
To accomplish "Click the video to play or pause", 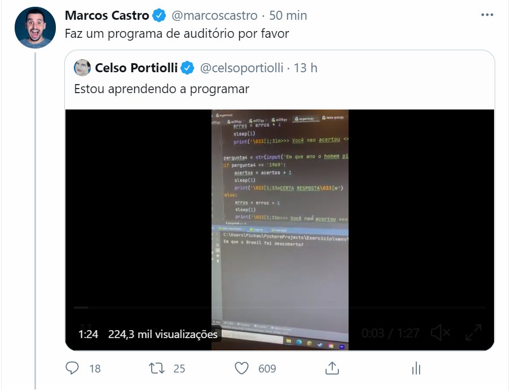I will click(x=280, y=209).
